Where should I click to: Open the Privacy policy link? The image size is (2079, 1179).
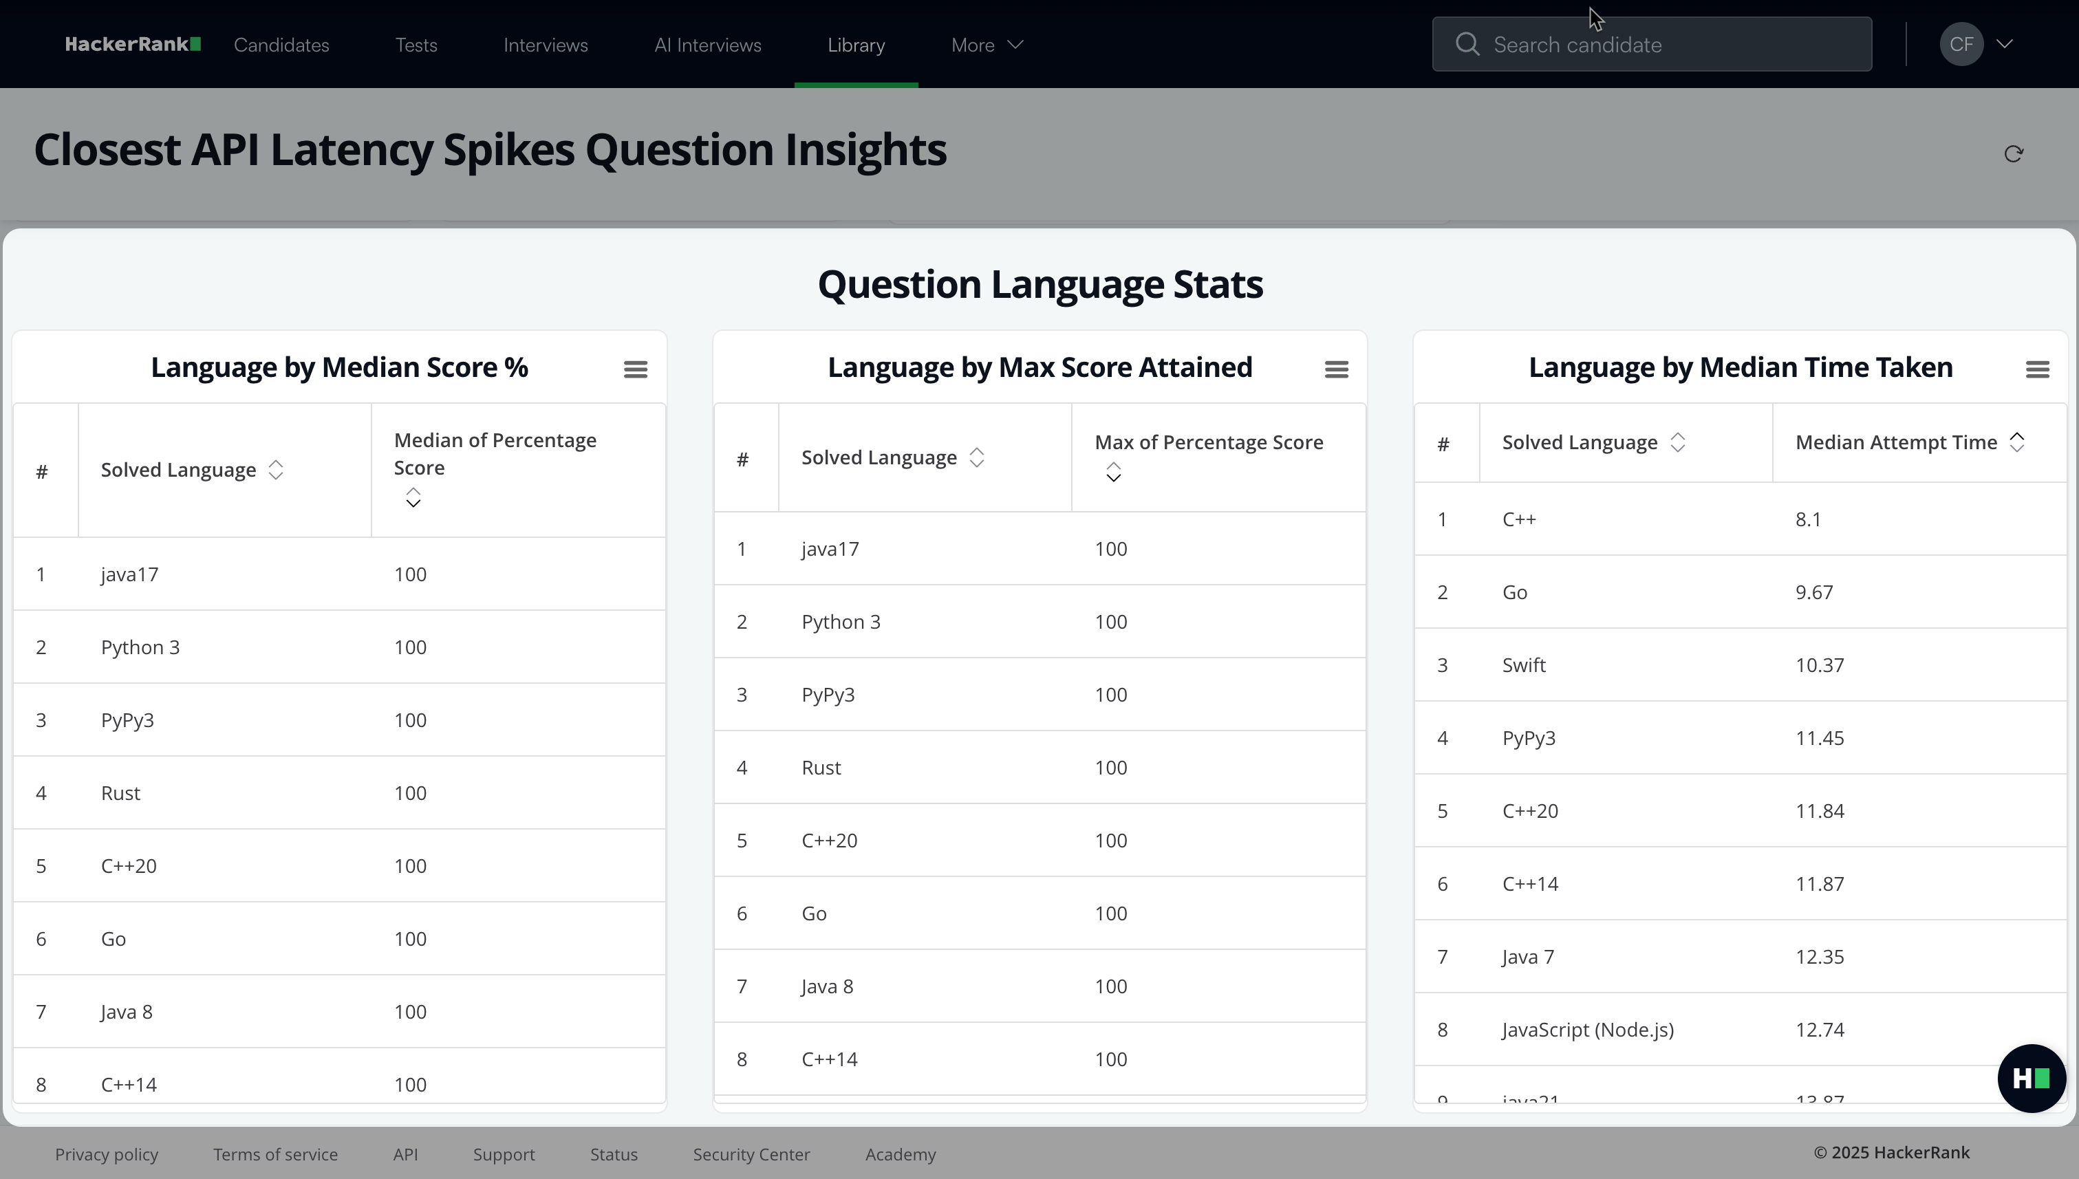pos(106,1154)
